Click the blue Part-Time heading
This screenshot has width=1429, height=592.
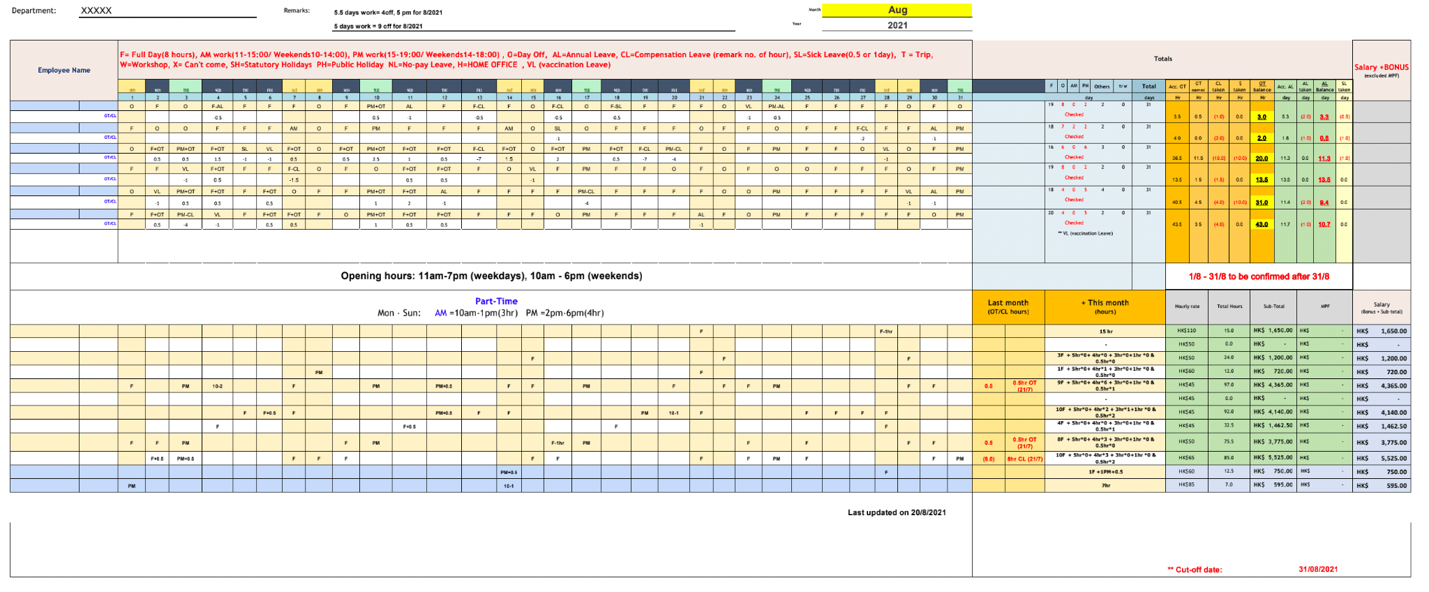496,302
